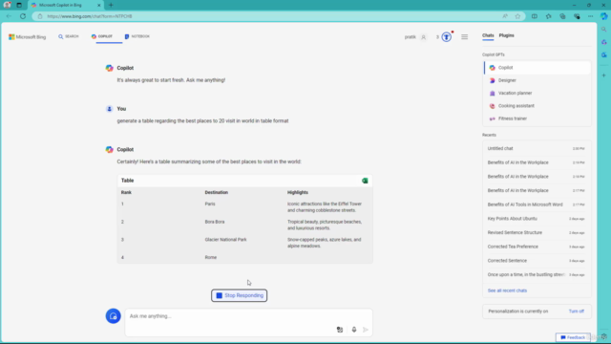This screenshot has height=344, width=611.
Task: Click See all recent chats link
Action: tap(507, 290)
